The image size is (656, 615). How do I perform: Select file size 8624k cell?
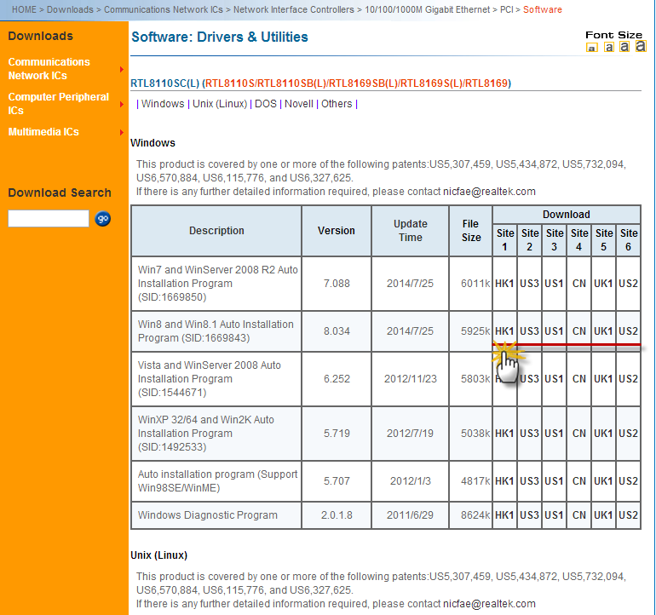pyautogui.click(x=470, y=515)
